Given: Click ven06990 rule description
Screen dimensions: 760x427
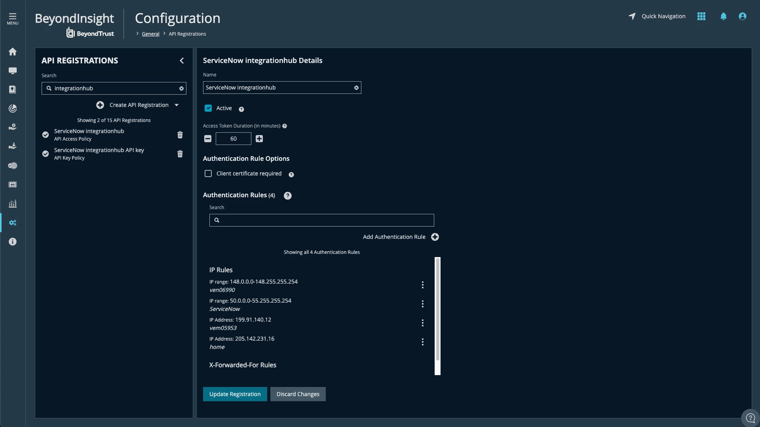Looking at the screenshot, I should [x=222, y=290].
